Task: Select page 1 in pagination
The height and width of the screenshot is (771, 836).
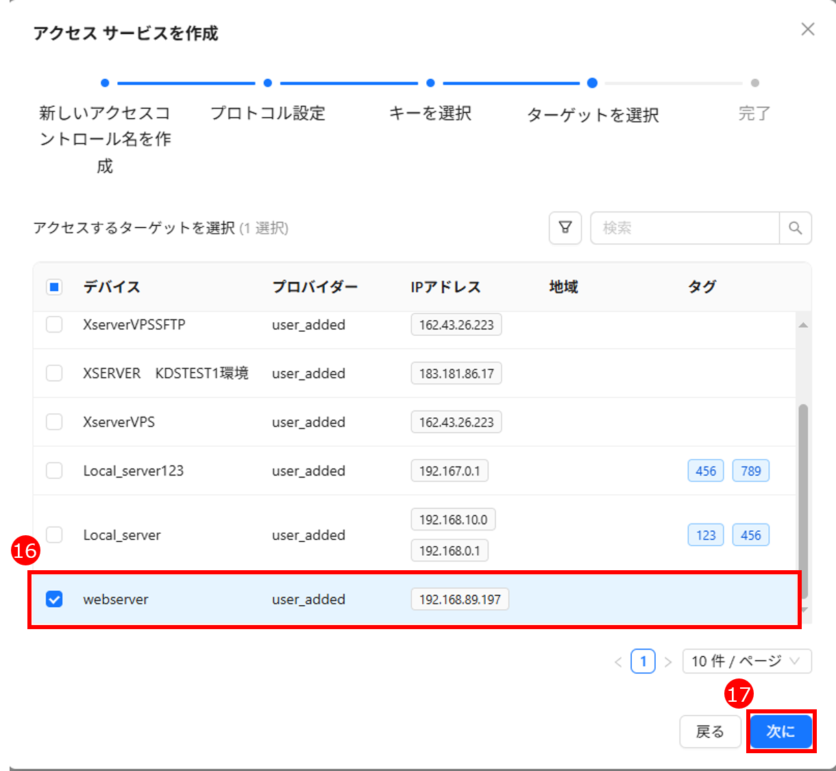Action: click(x=643, y=661)
